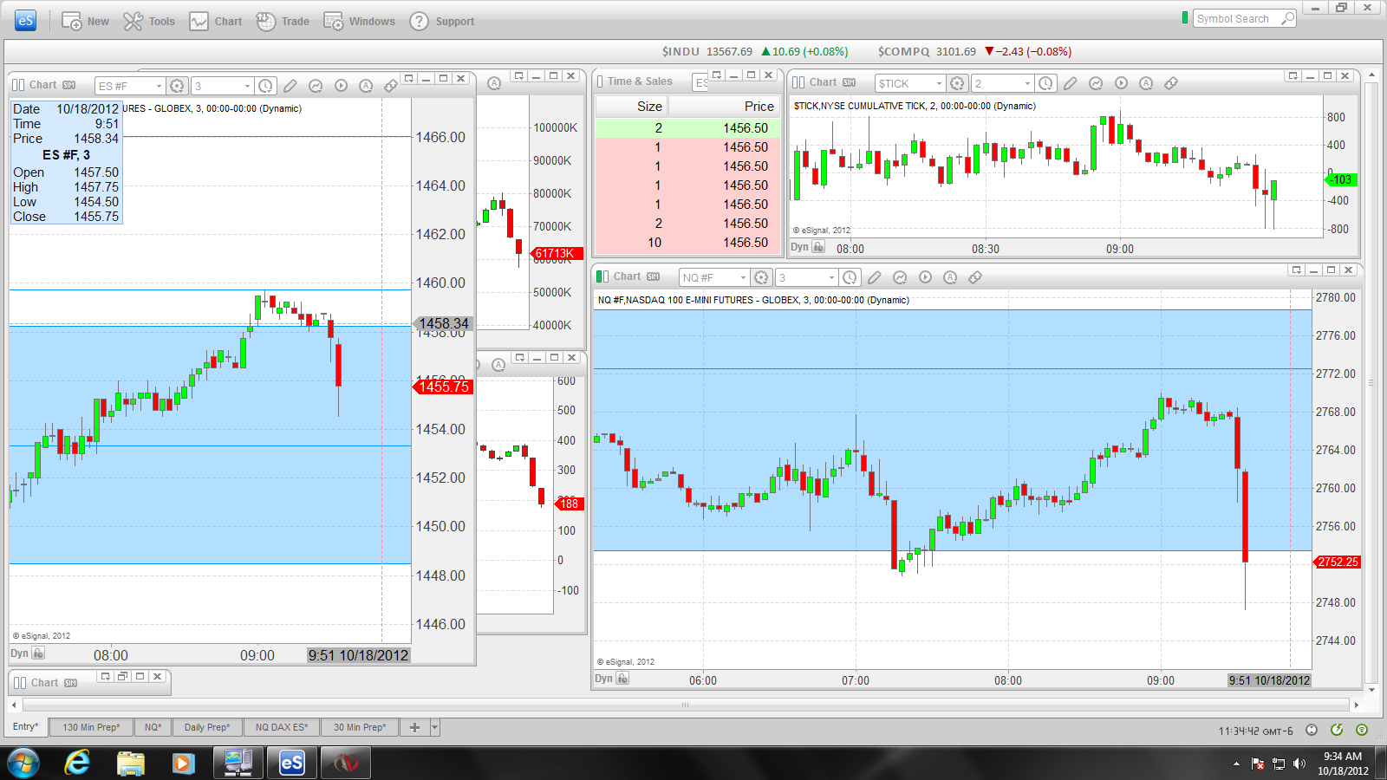1387x780 pixels.
Task: Toggle Dyn lock in $TICK chart
Action: [818, 247]
